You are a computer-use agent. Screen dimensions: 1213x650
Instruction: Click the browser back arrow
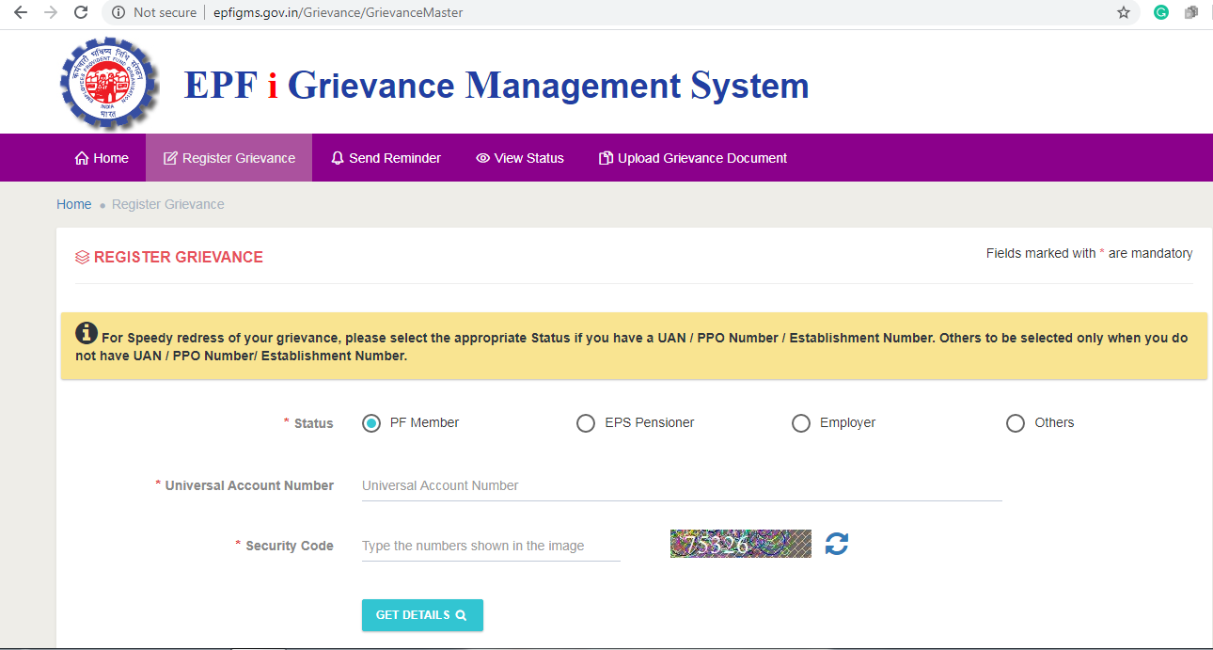click(x=20, y=12)
